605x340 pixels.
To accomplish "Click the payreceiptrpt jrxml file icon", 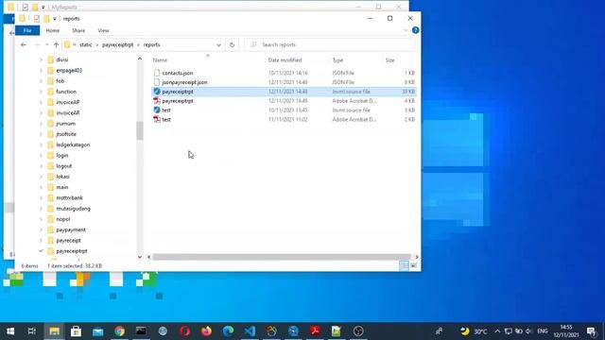I will [157, 92].
